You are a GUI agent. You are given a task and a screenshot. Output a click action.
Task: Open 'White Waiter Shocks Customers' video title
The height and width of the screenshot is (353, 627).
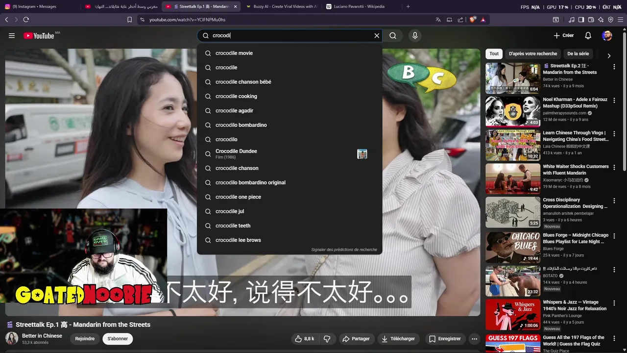[x=576, y=170]
